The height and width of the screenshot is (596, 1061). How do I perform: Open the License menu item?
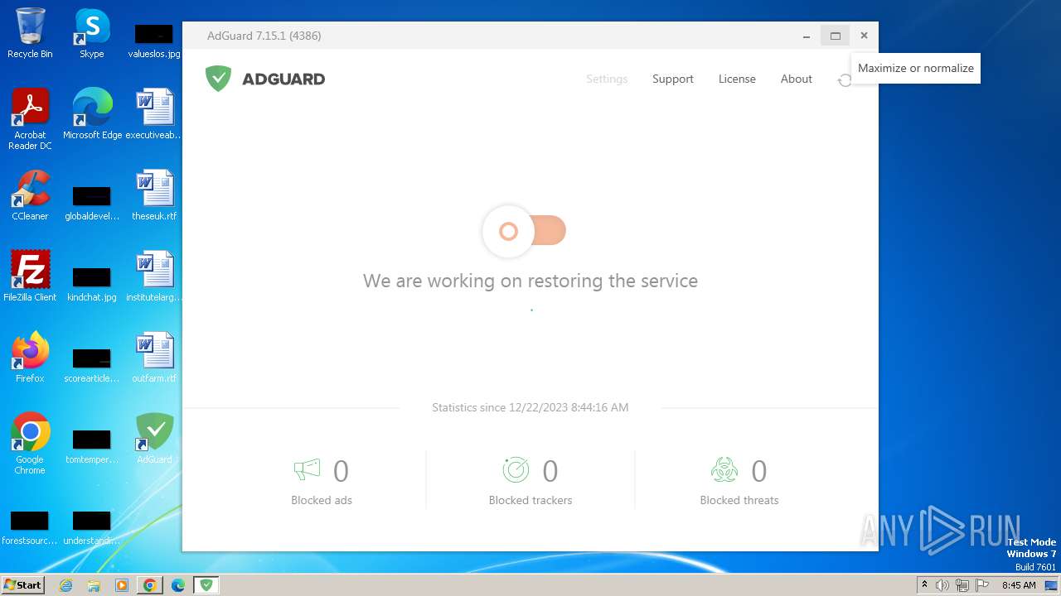pyautogui.click(x=737, y=79)
